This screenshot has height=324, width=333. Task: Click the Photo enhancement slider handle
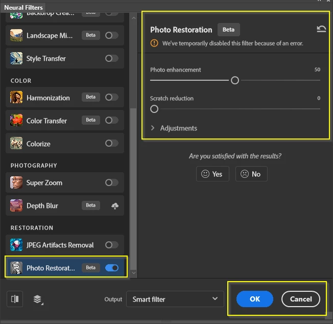[234, 80]
